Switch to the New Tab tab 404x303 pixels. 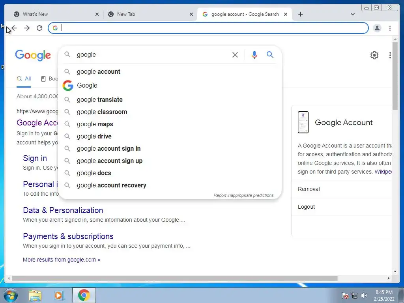point(150,14)
